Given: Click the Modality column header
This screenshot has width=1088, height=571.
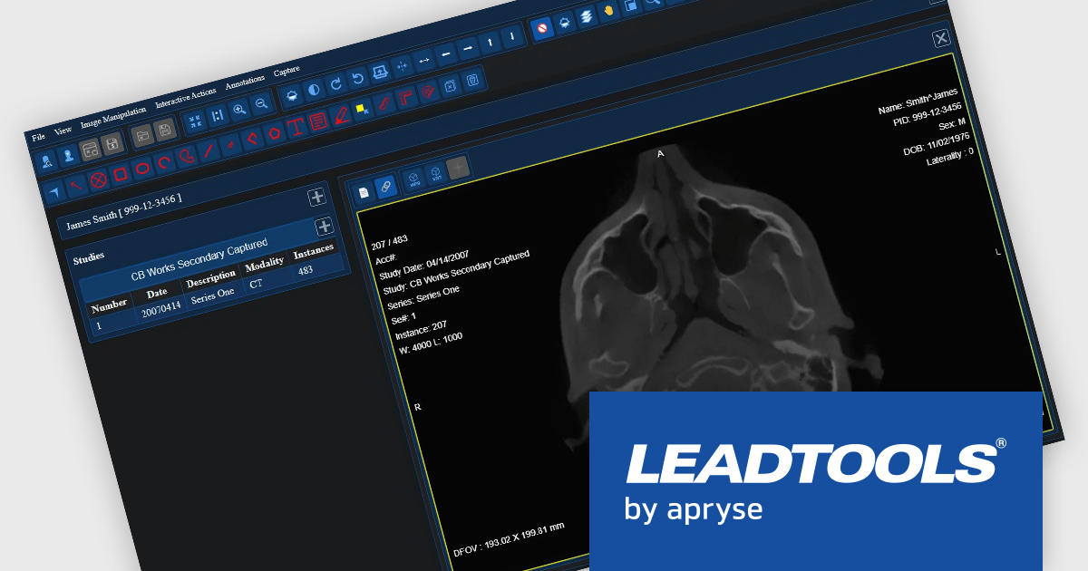Looking at the screenshot, I should (x=265, y=263).
